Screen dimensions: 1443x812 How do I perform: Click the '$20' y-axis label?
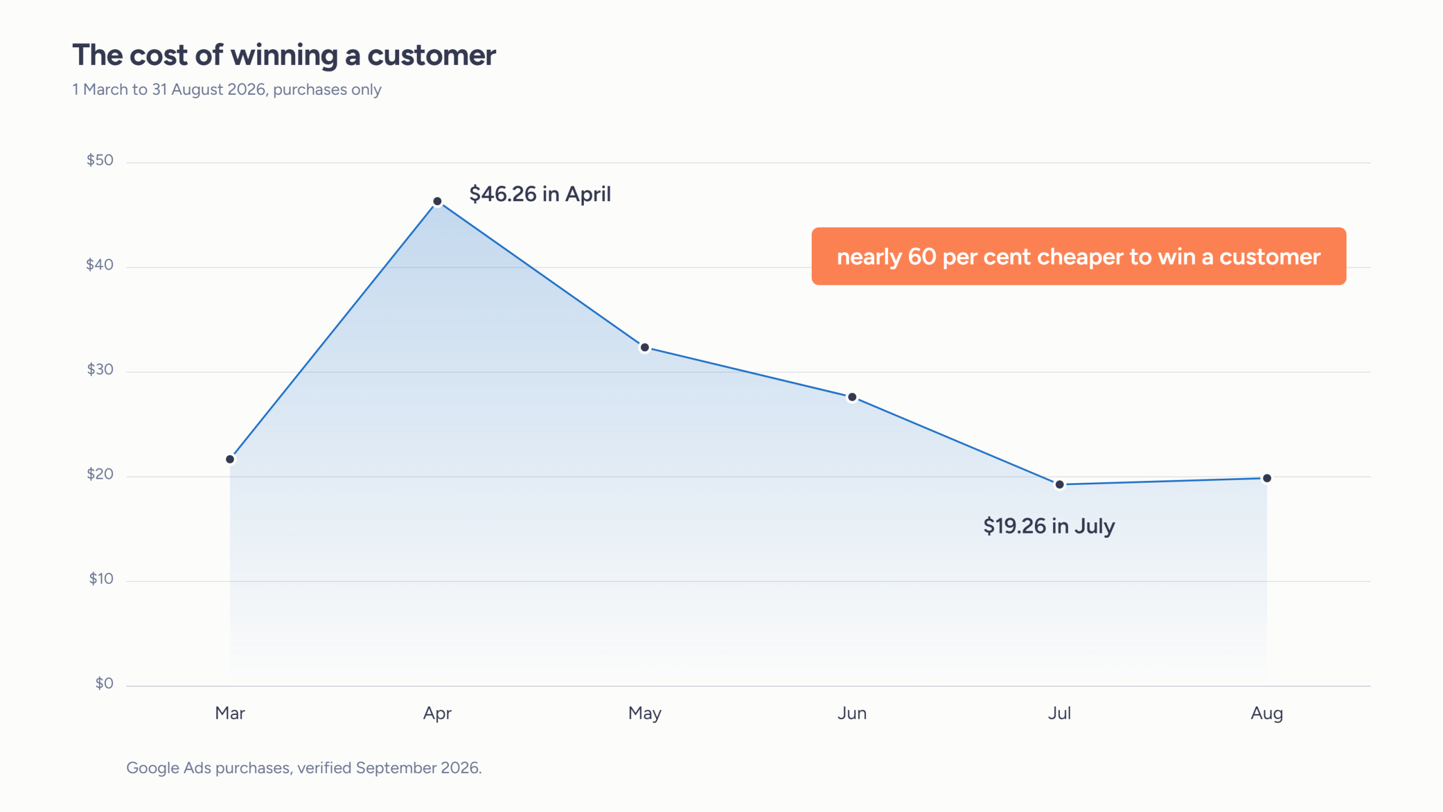100,474
